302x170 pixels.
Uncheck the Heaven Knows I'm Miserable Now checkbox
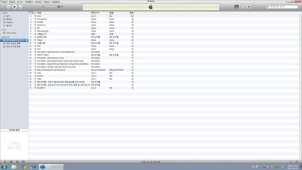point(35,52)
